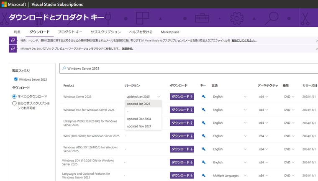Click the key icon for Windows Server 2025
Image resolution: width=318 pixels, height=181 pixels.
(204, 97)
